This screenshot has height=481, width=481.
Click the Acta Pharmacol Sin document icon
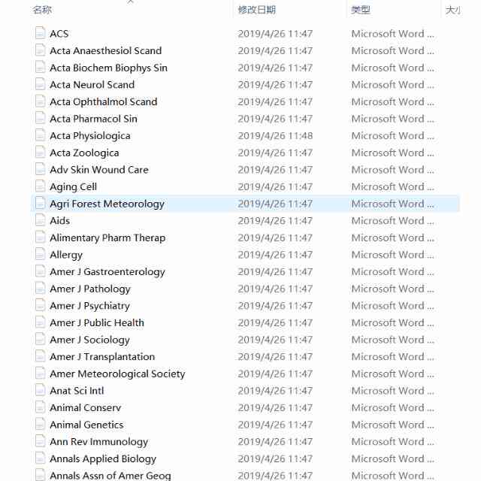40,118
